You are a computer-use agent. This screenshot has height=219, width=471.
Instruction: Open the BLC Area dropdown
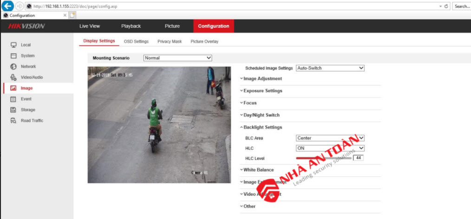(x=330, y=138)
